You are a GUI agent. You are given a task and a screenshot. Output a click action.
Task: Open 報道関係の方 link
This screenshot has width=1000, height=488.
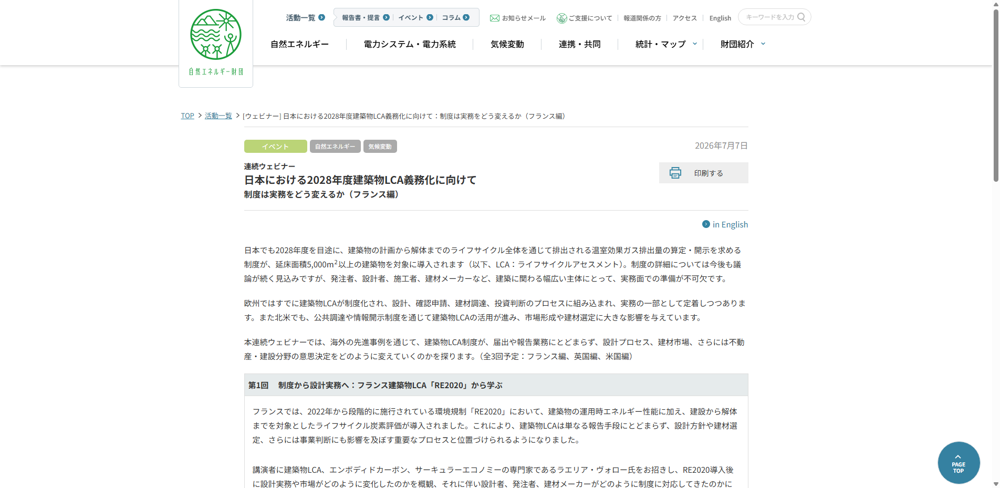click(x=642, y=18)
